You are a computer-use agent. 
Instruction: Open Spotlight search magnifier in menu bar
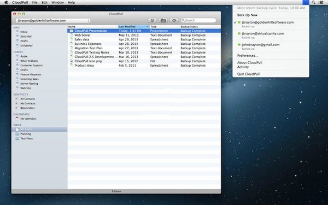313,2
